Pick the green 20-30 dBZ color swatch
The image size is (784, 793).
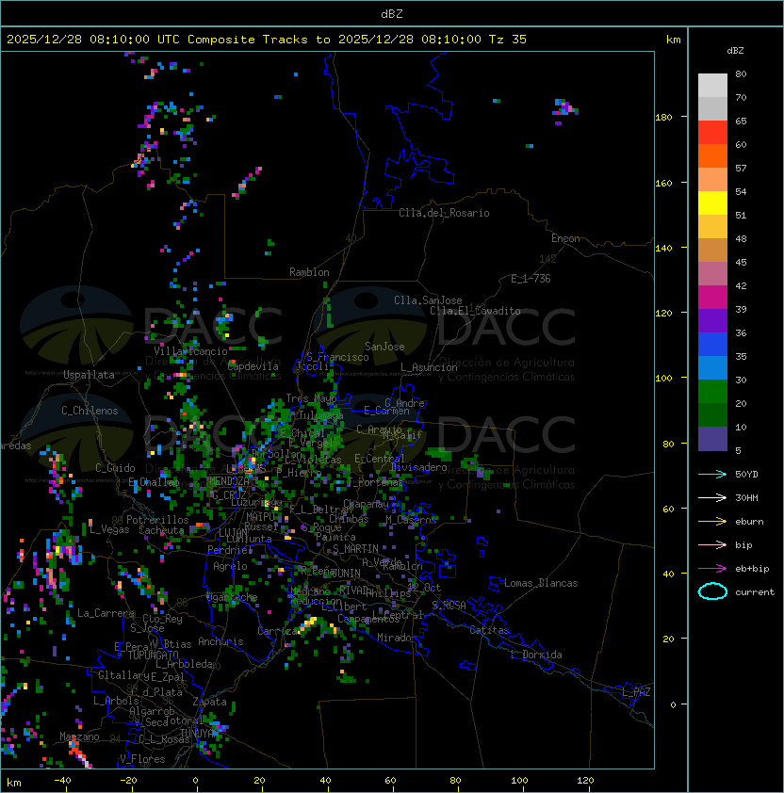point(712,392)
